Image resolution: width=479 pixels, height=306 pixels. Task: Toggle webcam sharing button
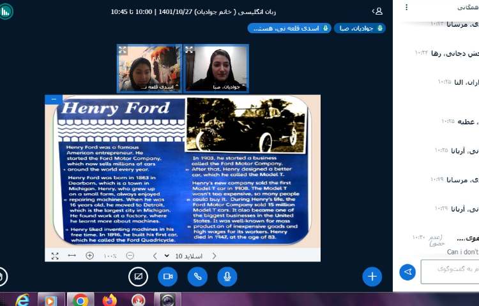pyautogui.click(x=168, y=277)
